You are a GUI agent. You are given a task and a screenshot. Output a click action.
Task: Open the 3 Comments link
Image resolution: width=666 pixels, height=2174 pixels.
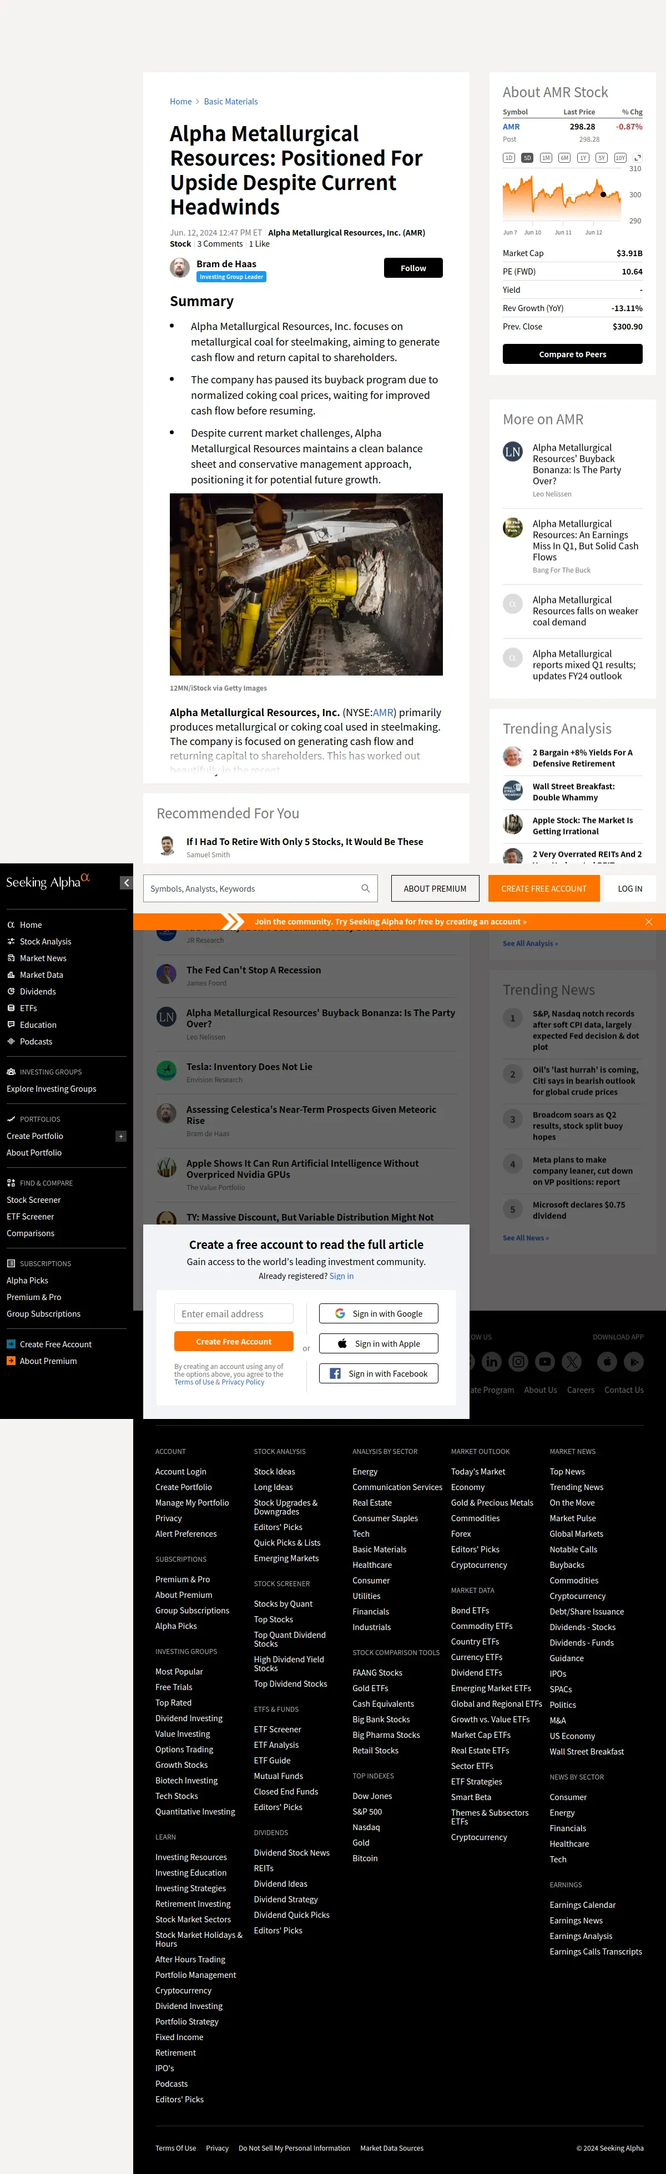click(x=220, y=244)
